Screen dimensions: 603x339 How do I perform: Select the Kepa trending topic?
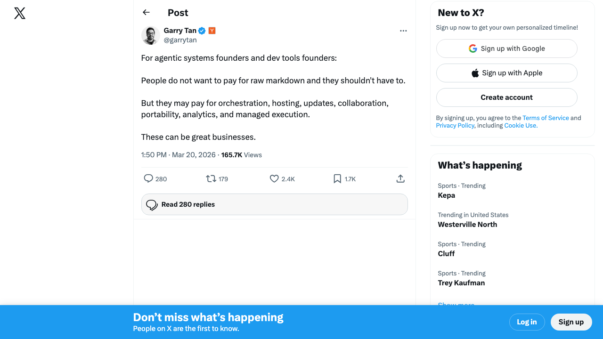pyautogui.click(x=447, y=195)
